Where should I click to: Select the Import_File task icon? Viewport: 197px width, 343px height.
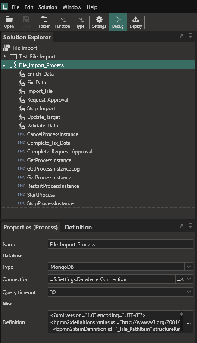click(22, 91)
